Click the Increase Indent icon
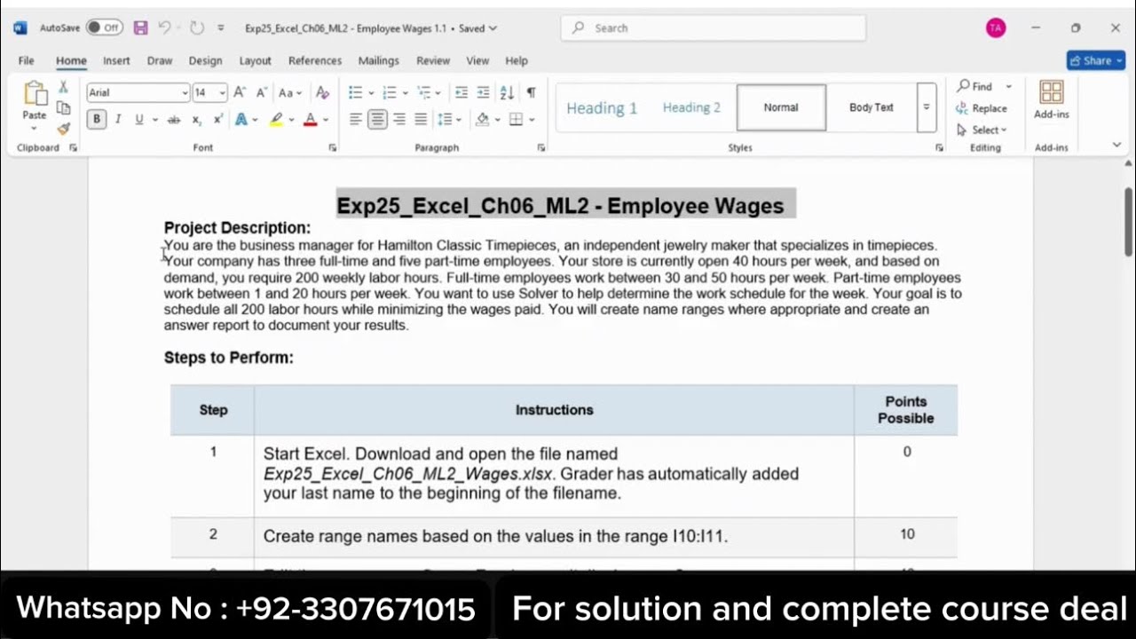1136x639 pixels. click(483, 92)
